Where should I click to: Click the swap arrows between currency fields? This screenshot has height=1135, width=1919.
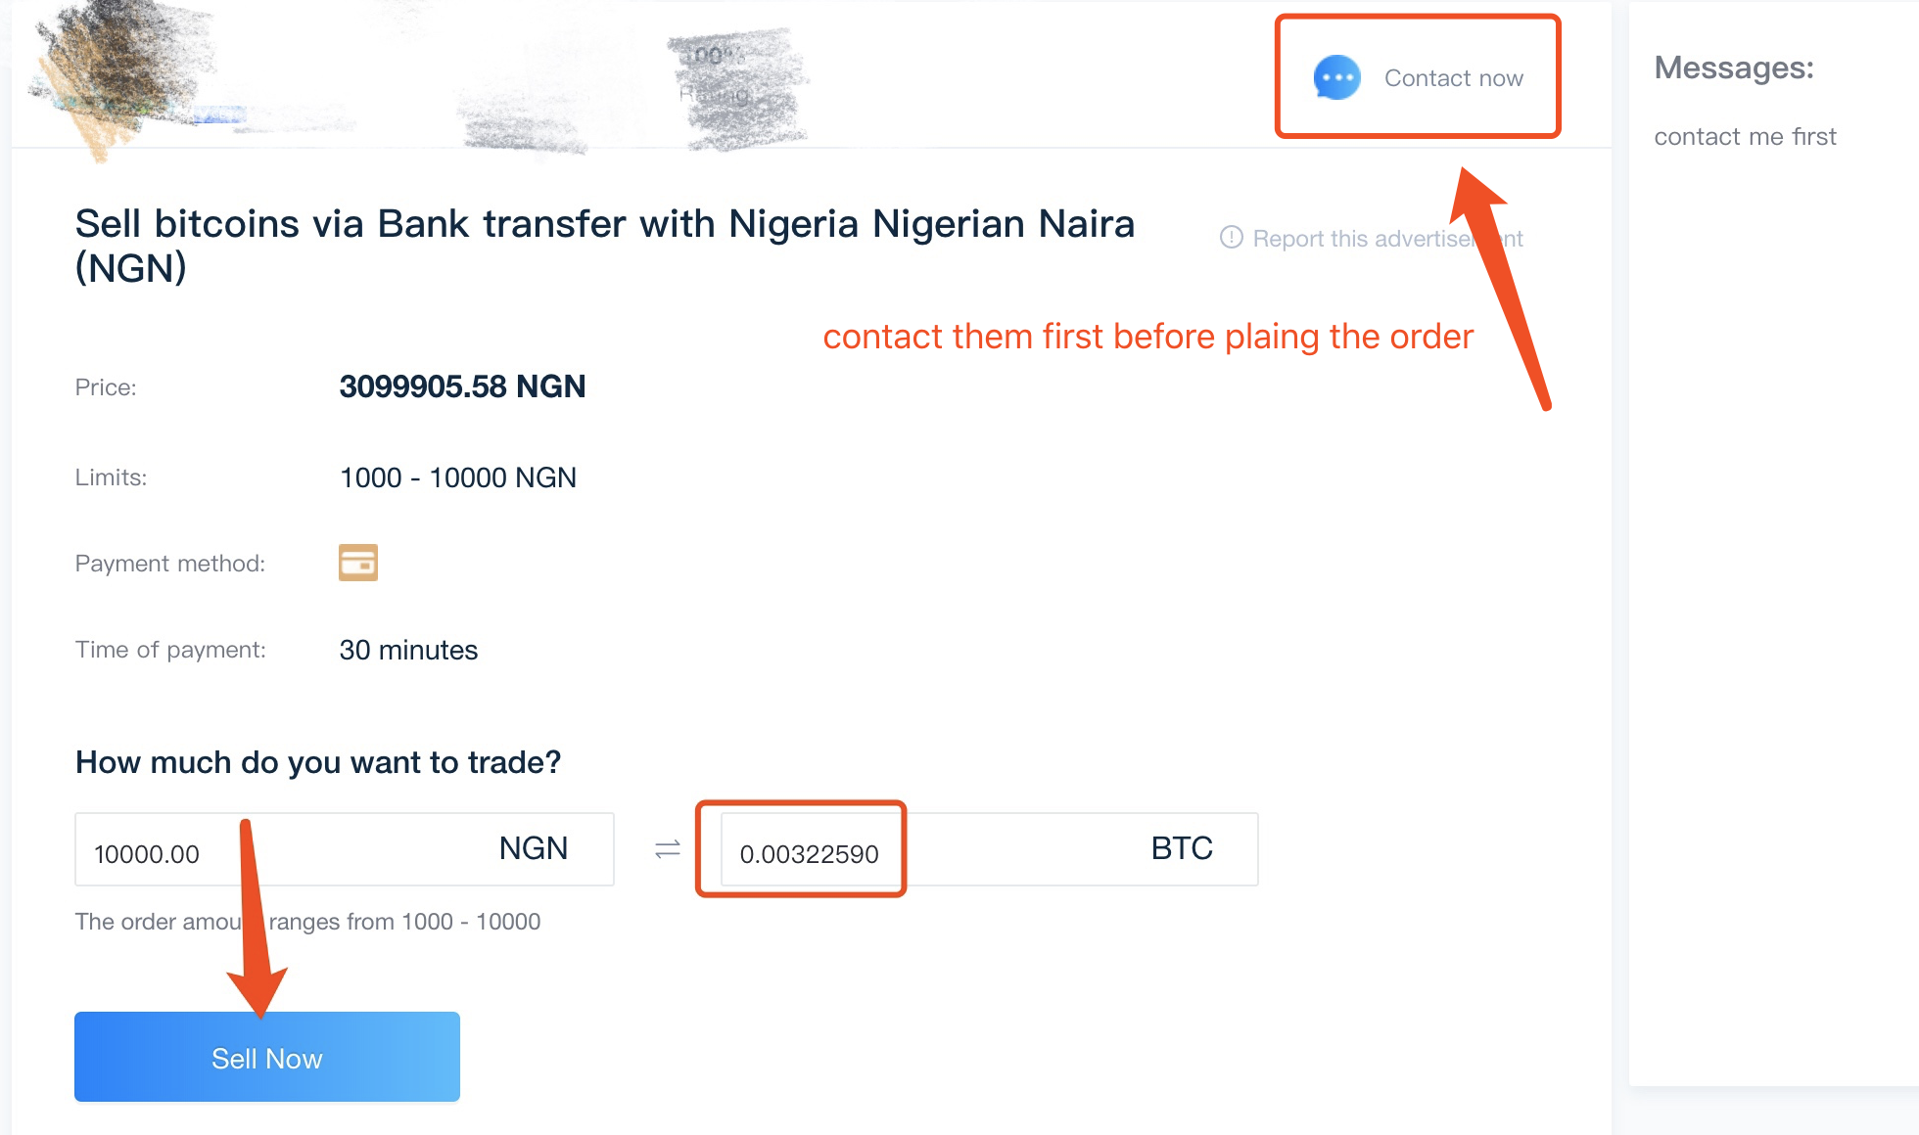point(668,849)
